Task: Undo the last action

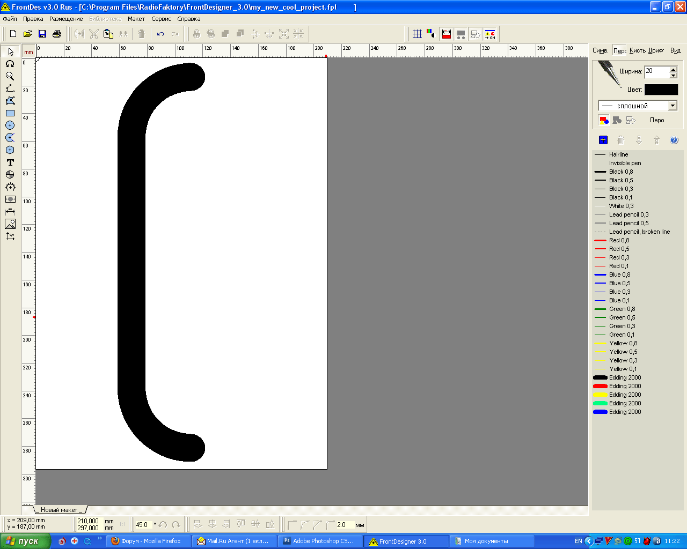Action: click(x=160, y=34)
